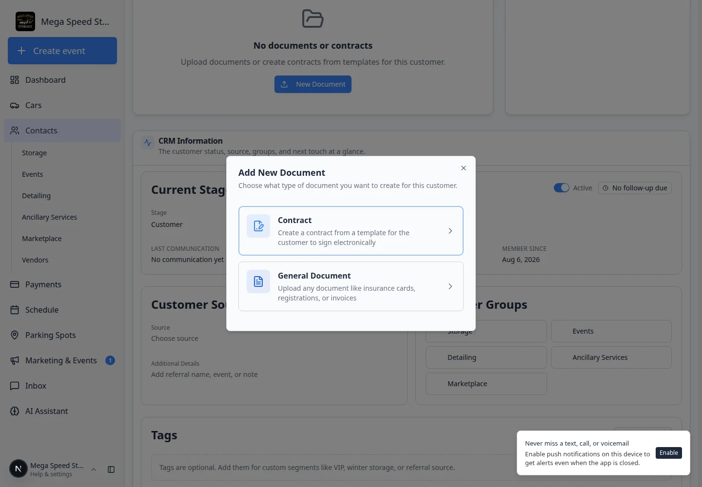Open Marketing & Events
702x487 pixels.
tap(62, 360)
